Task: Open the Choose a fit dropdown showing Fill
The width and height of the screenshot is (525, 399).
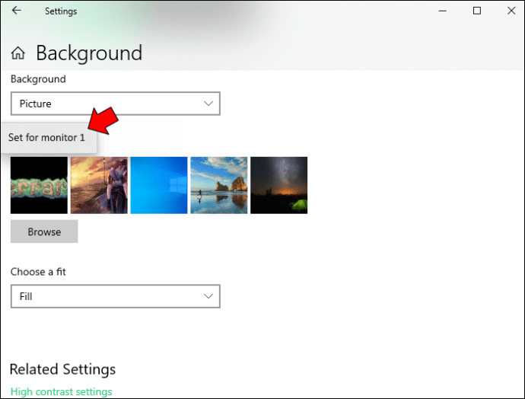Action: (x=116, y=296)
